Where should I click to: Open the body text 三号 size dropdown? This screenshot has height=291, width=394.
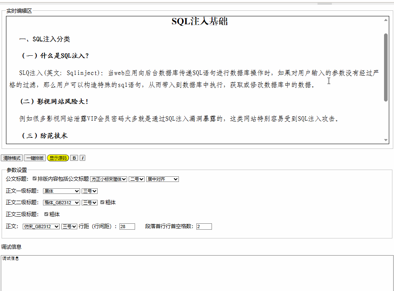coord(69,227)
